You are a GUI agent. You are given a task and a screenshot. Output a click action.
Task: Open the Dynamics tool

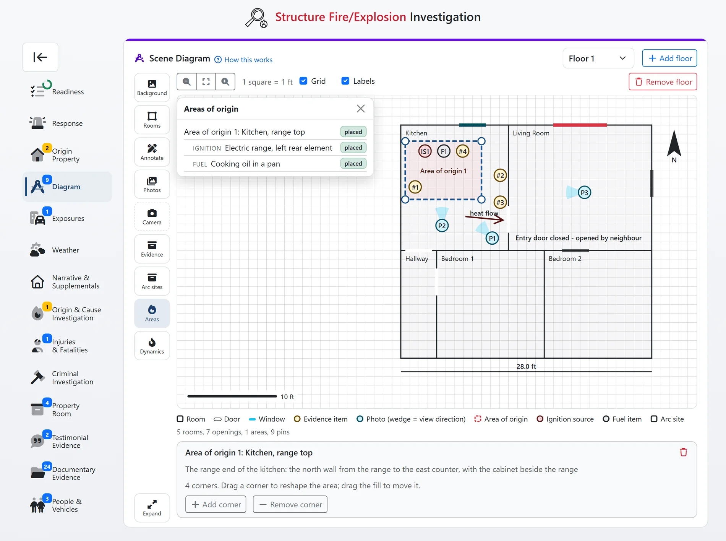(x=152, y=346)
